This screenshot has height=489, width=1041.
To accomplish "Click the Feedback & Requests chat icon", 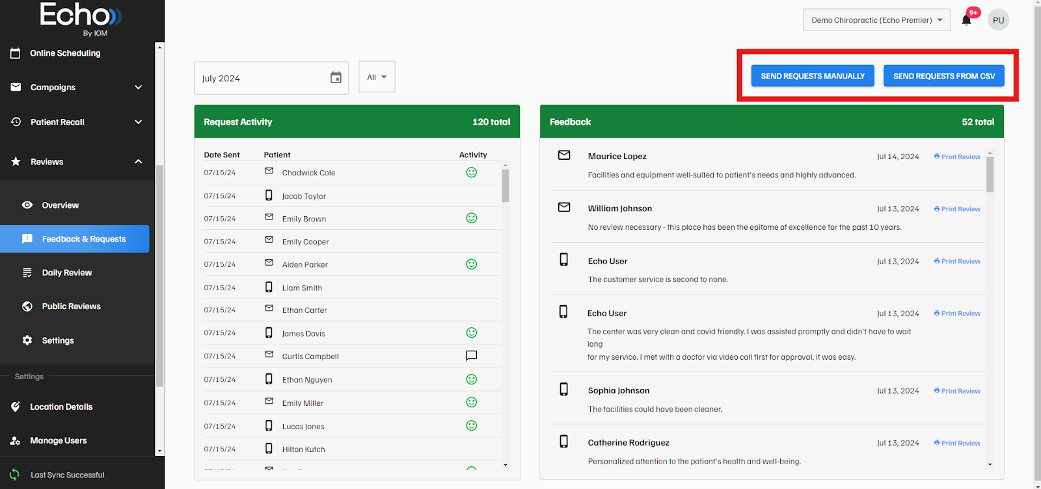I will [x=27, y=239].
